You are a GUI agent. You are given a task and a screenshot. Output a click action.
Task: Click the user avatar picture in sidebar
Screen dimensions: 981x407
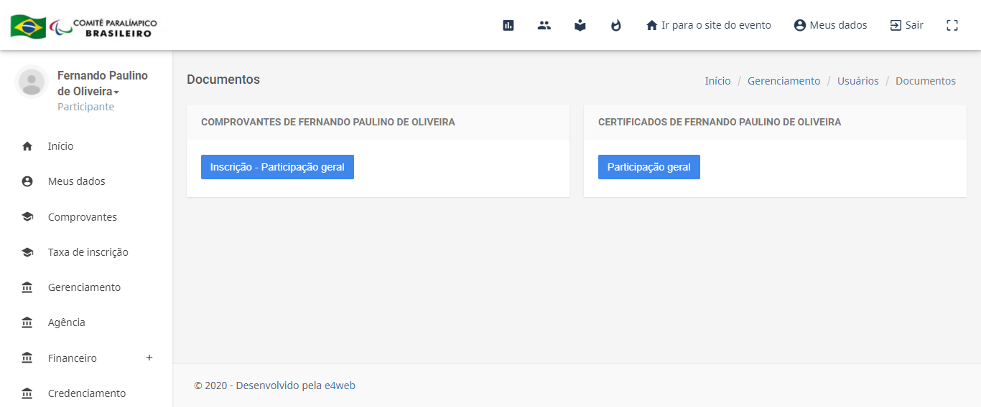32,82
